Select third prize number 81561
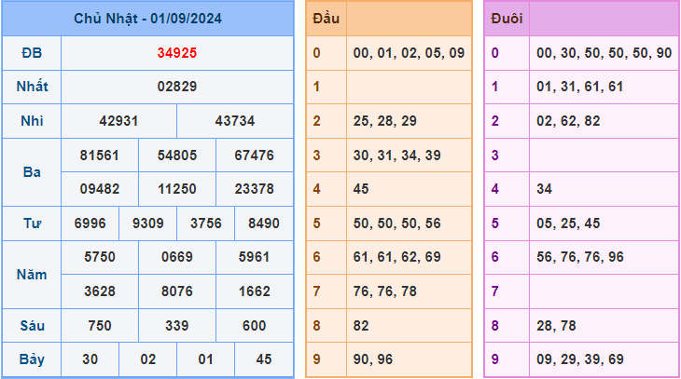 (x=99, y=156)
